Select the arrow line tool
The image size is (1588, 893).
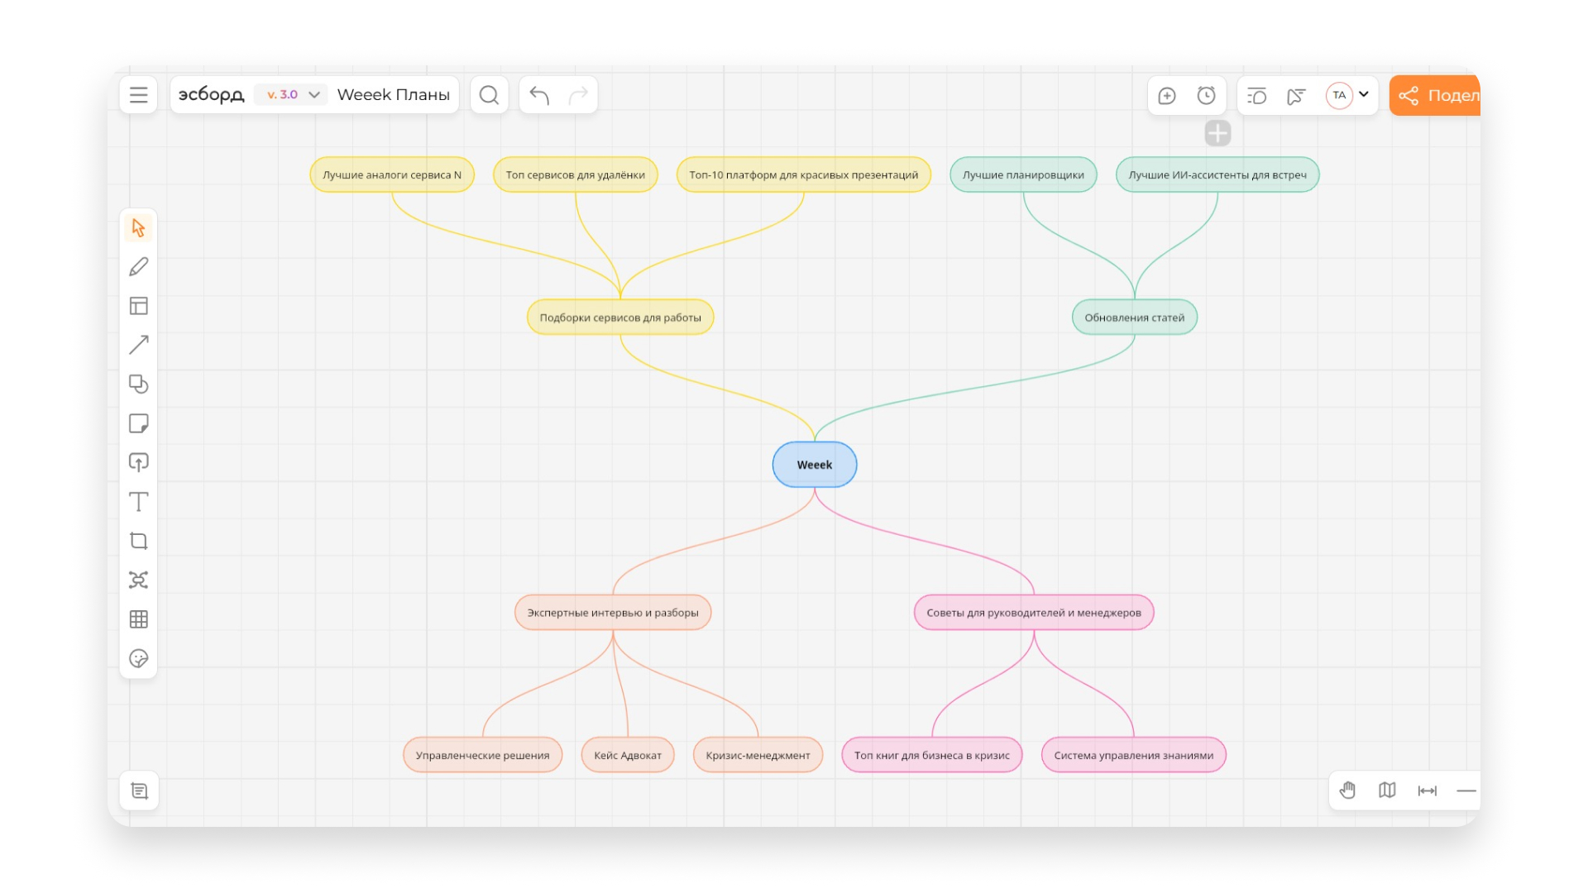(138, 345)
